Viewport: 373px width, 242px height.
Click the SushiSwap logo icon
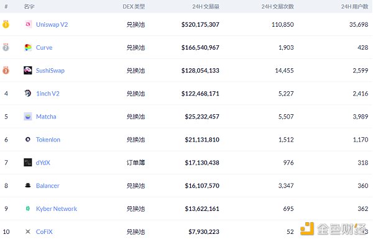28,70
